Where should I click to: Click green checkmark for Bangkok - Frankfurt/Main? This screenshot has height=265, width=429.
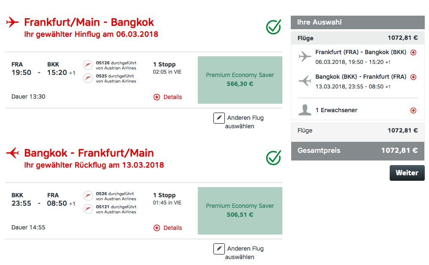tap(273, 157)
